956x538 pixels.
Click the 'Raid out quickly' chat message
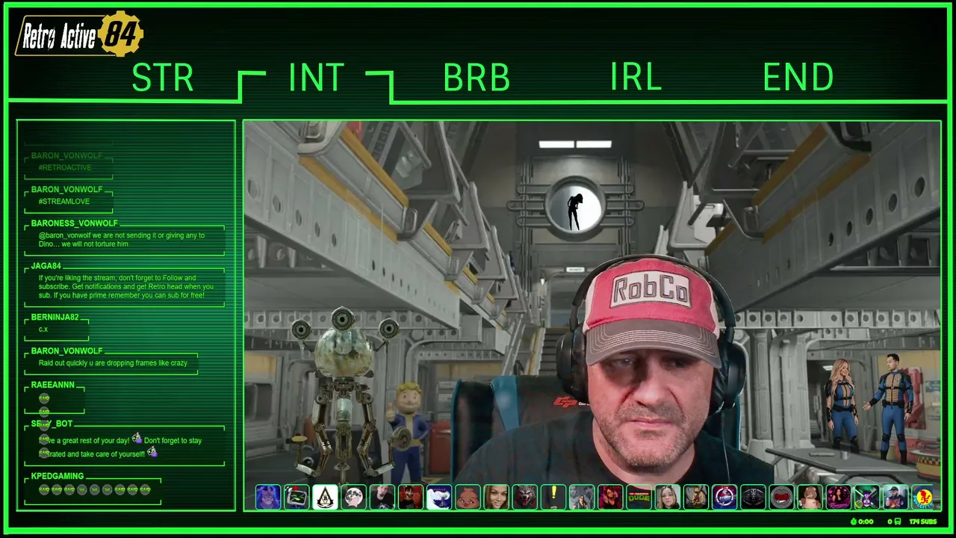(113, 363)
